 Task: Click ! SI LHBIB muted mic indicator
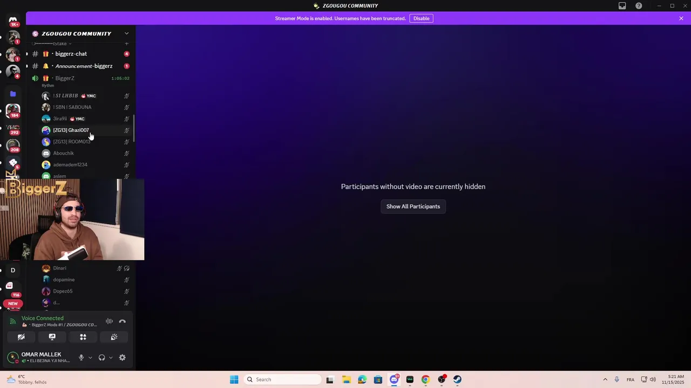[127, 96]
